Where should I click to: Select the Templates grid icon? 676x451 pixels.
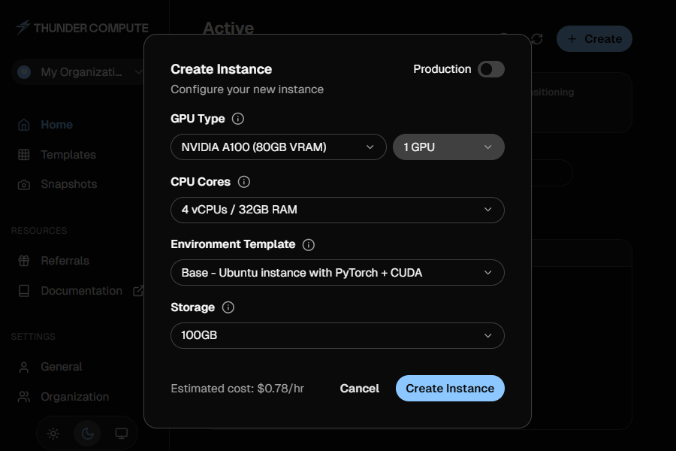[23, 155]
